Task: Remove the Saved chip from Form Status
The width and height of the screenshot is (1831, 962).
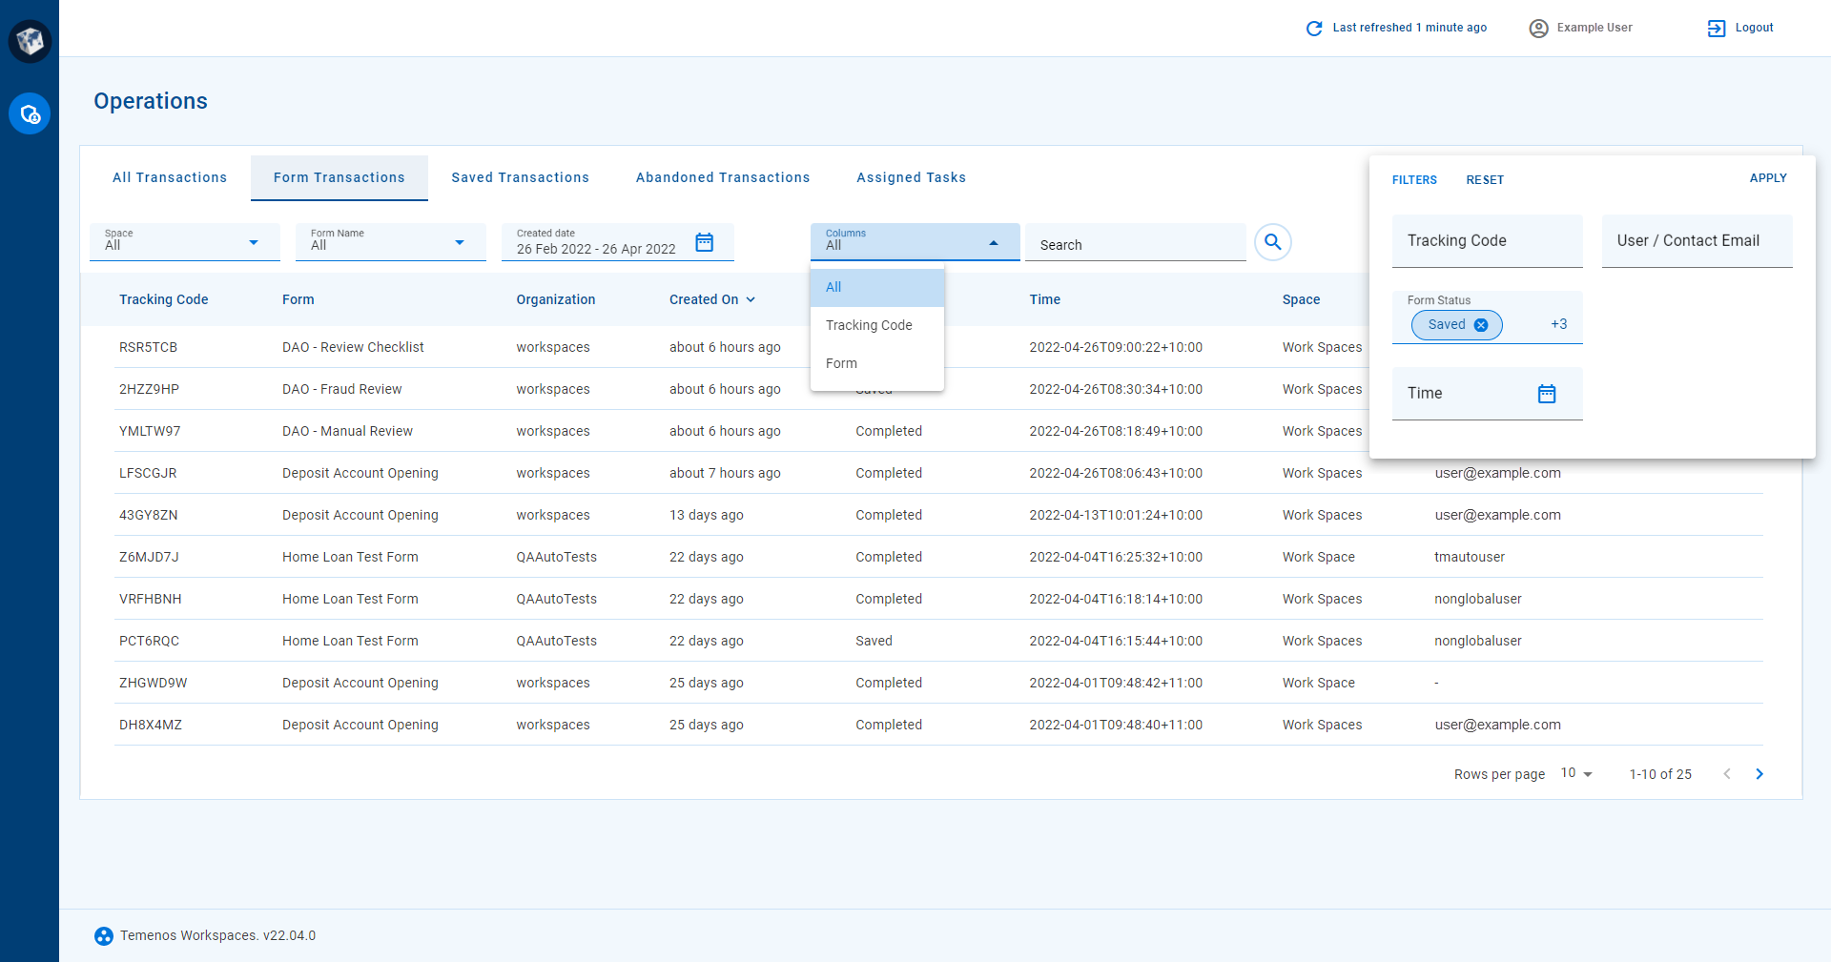Action: tap(1481, 325)
